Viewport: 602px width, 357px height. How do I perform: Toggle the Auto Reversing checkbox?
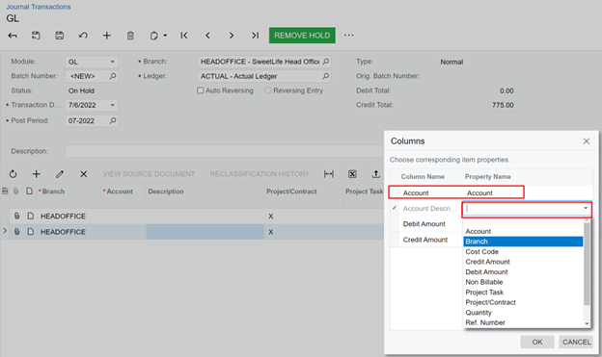201,90
